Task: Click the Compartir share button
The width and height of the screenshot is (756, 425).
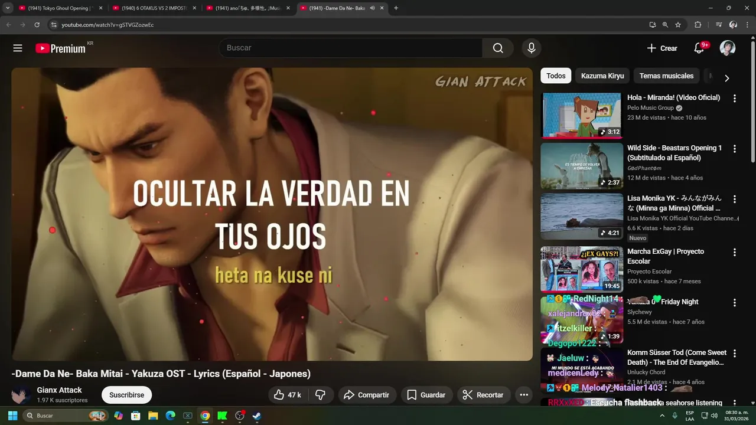Action: pos(367,395)
